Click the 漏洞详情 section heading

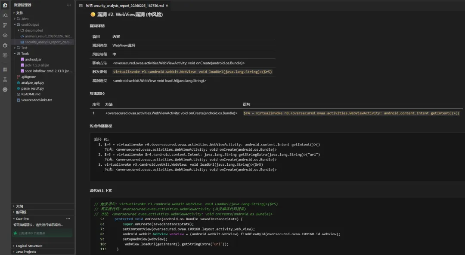tap(97, 26)
